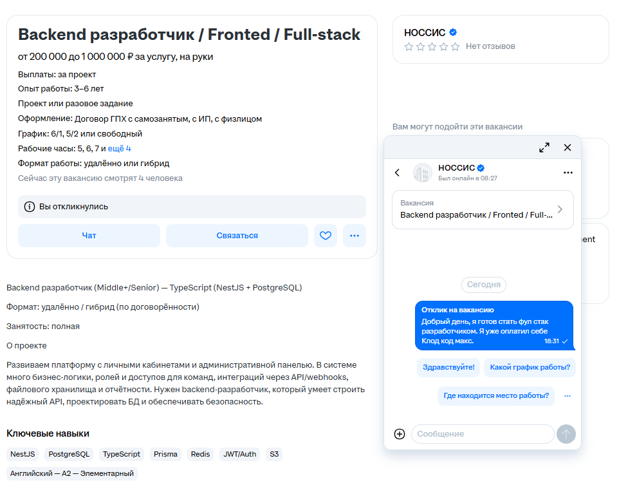
Task: Click the attachment plus icon in chat
Action: [x=400, y=434]
